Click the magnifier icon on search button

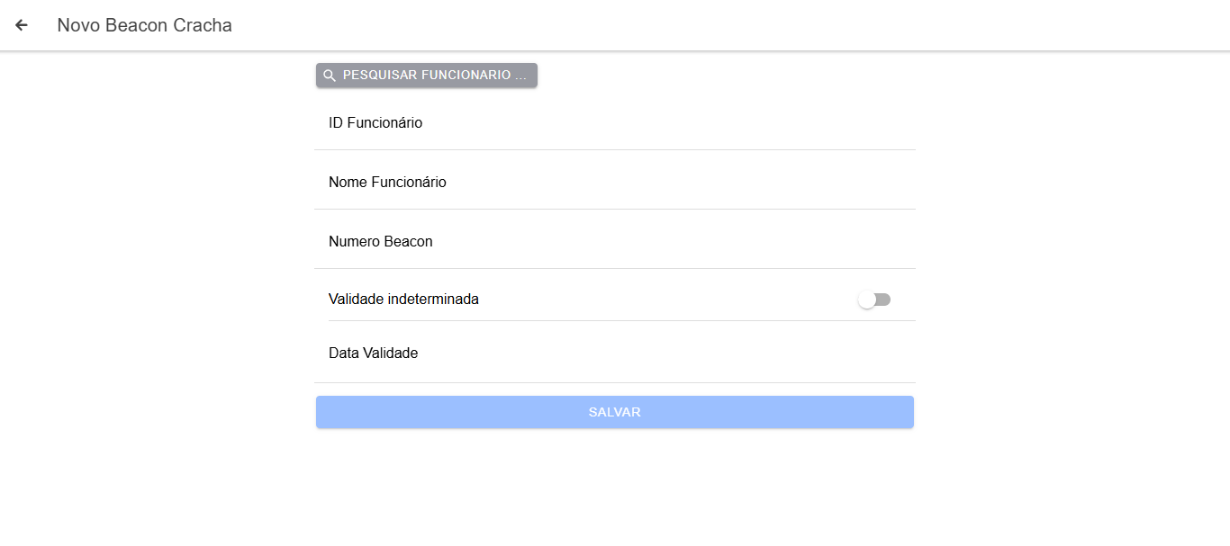tap(330, 76)
